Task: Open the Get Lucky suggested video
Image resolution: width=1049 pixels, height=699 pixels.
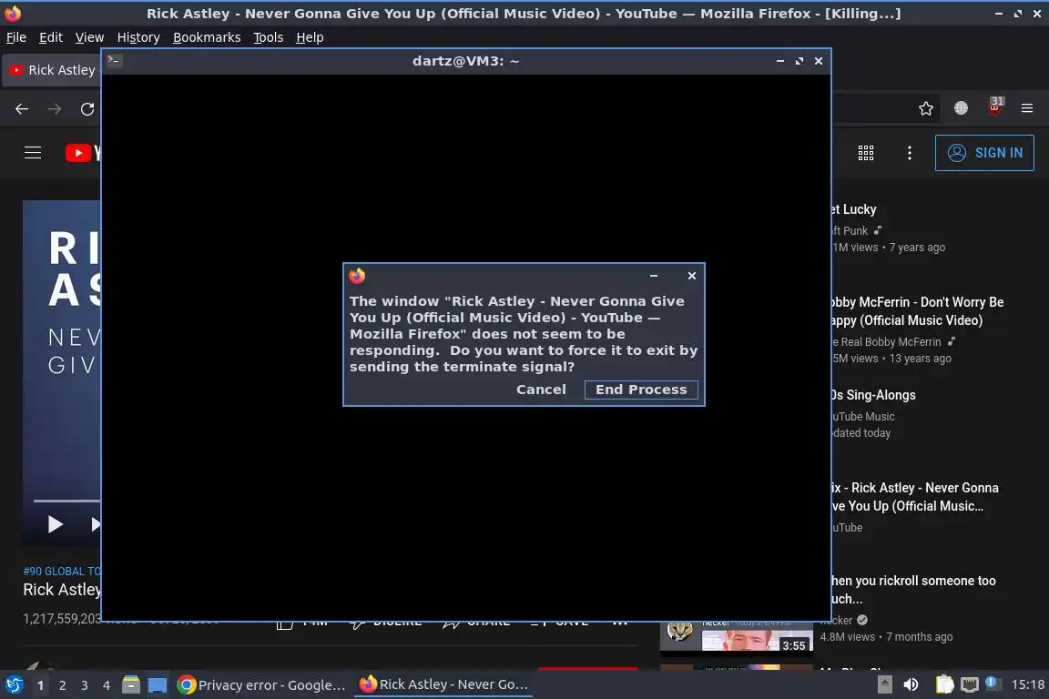Action: pos(853,209)
